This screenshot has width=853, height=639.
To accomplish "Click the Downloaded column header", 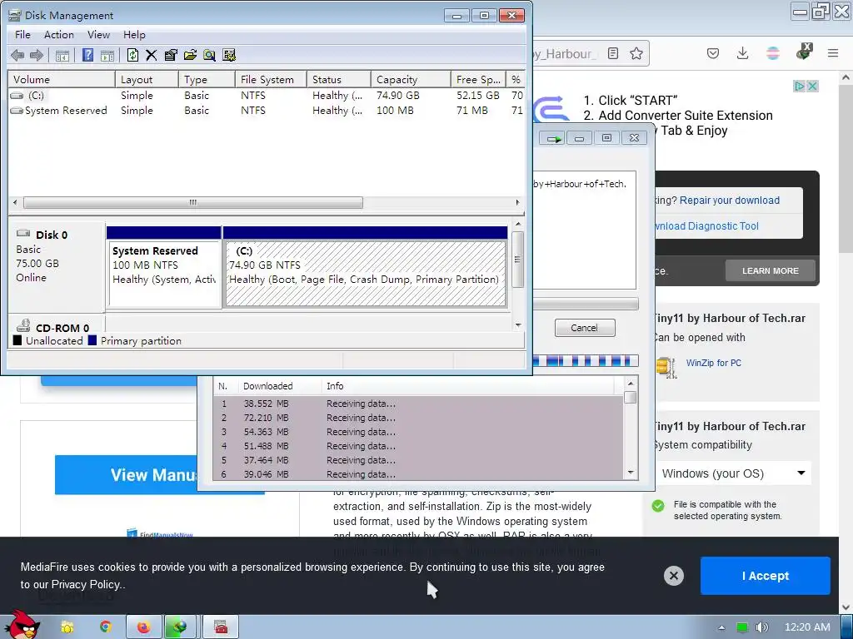I will (x=278, y=386).
